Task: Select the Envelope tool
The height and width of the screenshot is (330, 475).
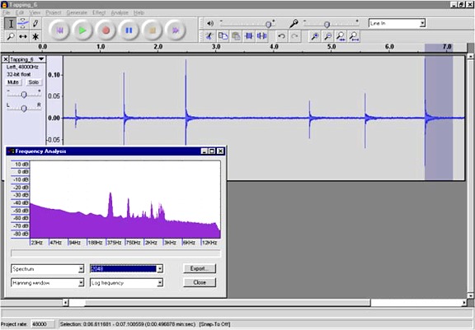Action: coord(23,24)
